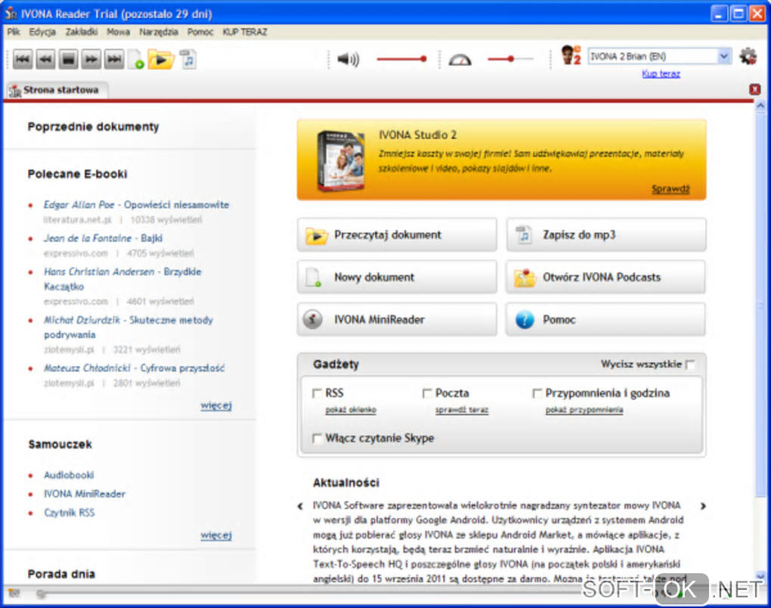Stop the reading playback

click(x=68, y=59)
